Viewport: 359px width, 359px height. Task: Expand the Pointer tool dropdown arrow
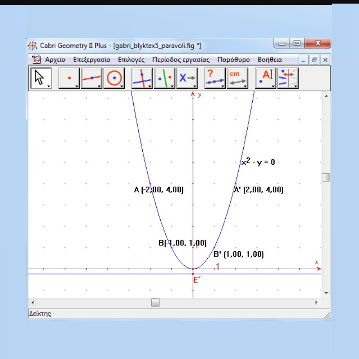(x=49, y=86)
